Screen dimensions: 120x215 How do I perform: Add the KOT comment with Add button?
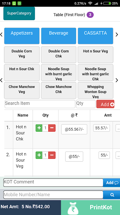tap(112, 183)
